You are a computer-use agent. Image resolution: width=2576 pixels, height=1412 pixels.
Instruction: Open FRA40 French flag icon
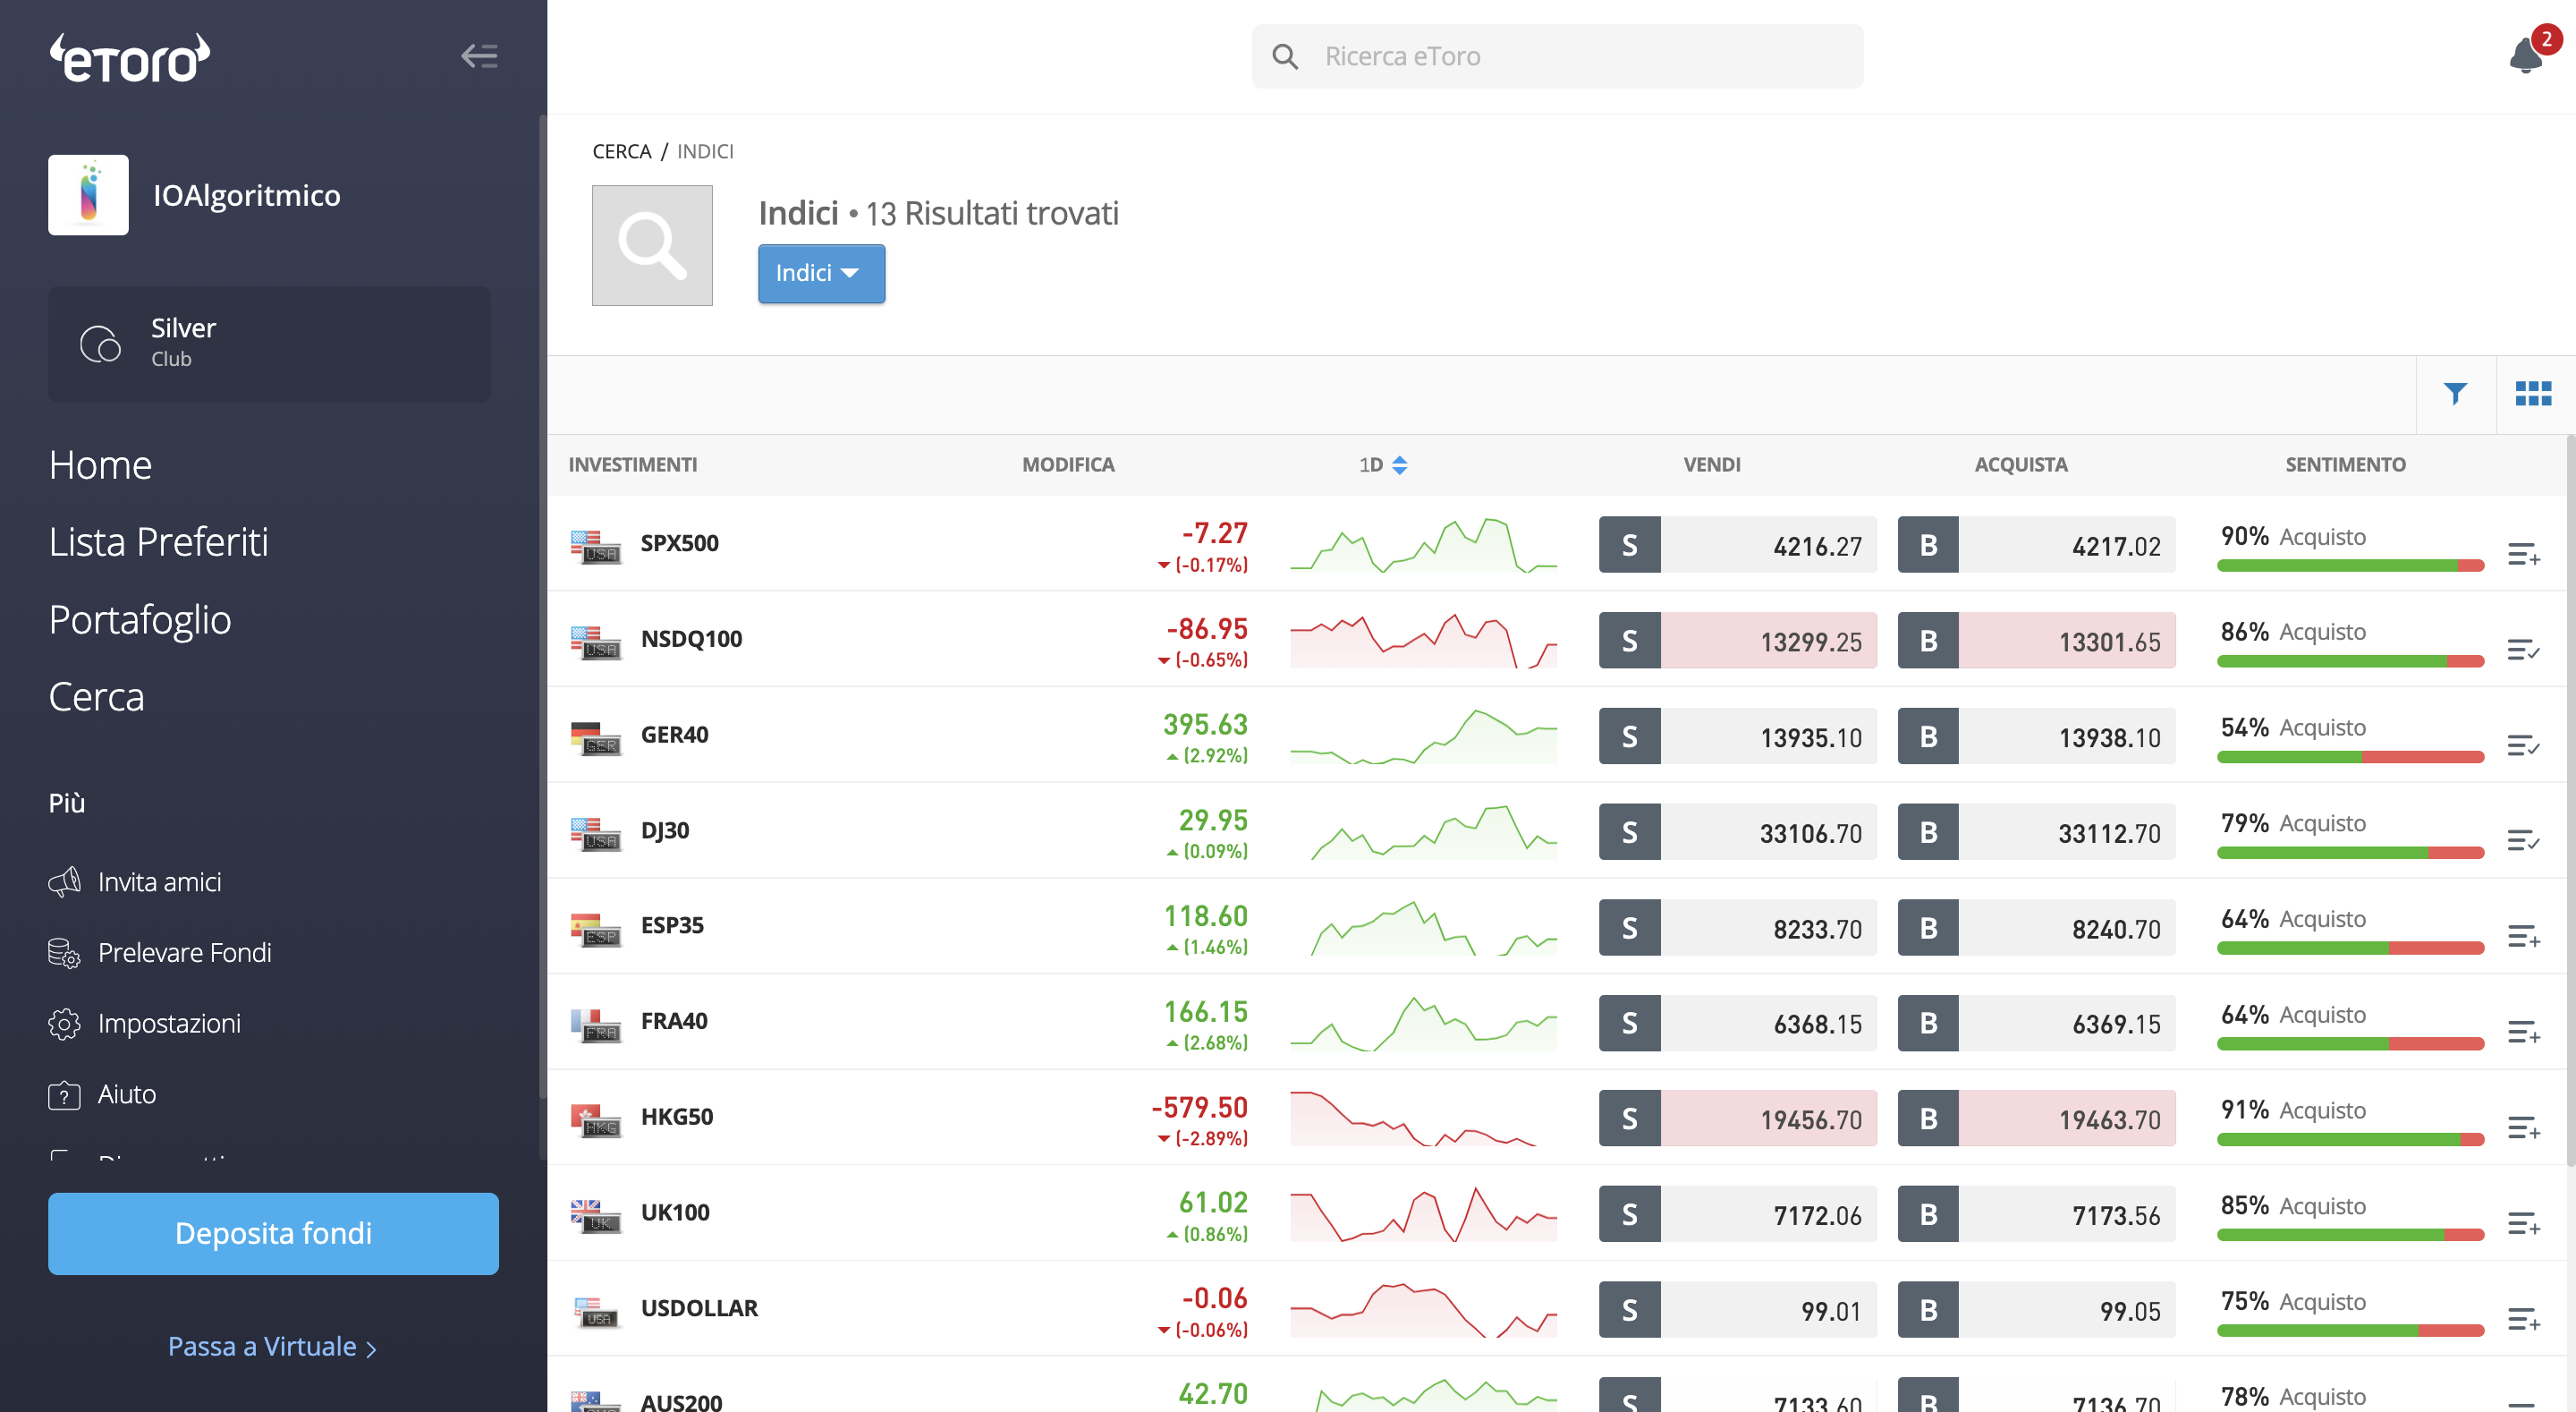(x=596, y=1025)
